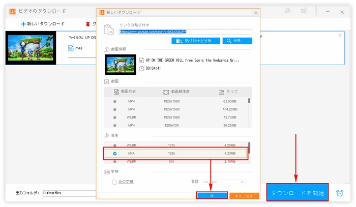This screenshot has height=207, width=356.
Task: Click 新しいダウンロード in the toolbar
Action: pos(43,23)
